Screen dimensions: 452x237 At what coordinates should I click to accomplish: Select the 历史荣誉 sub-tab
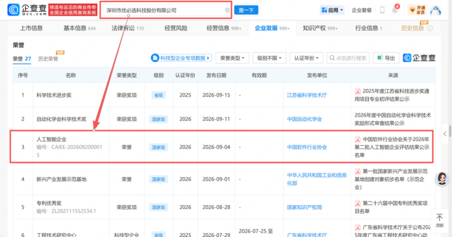point(48,59)
